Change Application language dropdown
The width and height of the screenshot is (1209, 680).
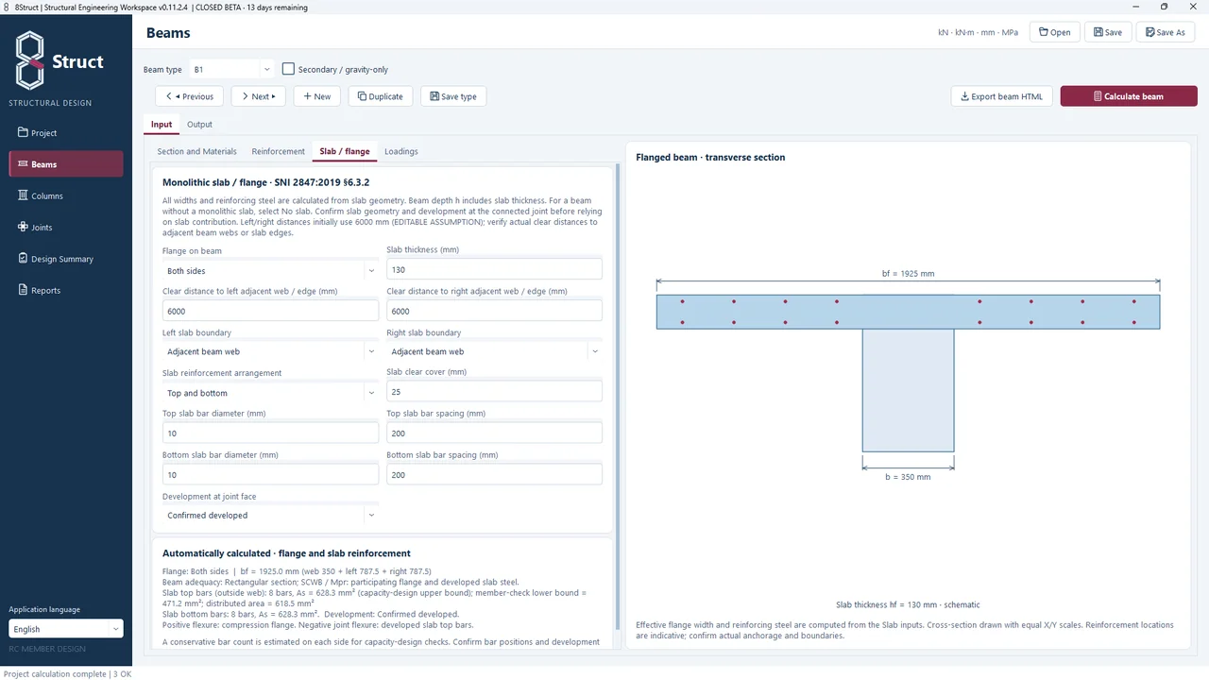pos(66,629)
